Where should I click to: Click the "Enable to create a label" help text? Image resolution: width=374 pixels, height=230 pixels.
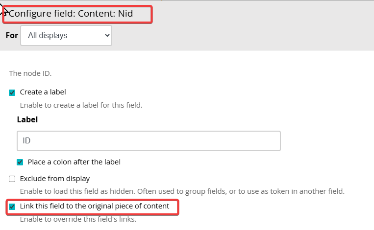[81, 105]
